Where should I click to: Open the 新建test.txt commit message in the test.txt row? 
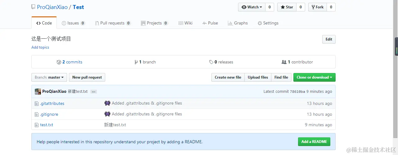(115, 125)
